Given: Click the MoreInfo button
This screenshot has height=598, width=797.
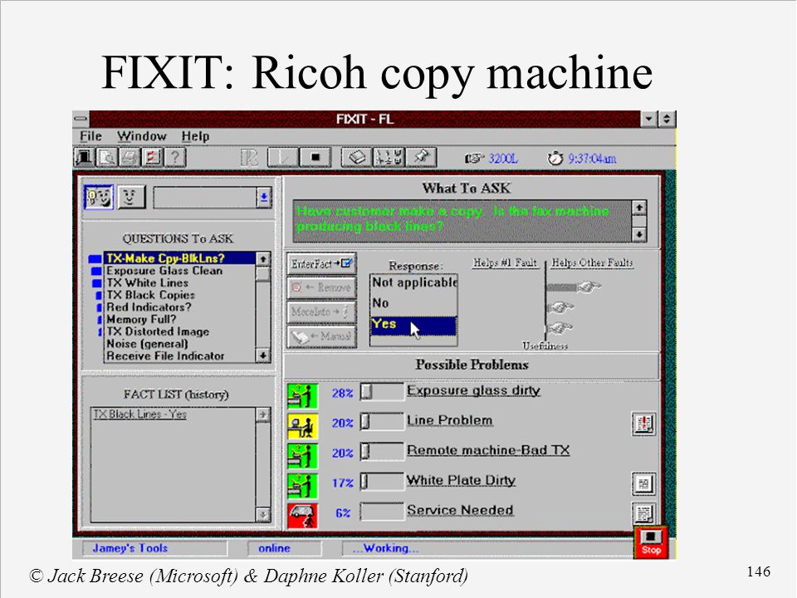Looking at the screenshot, I should pyautogui.click(x=322, y=311).
